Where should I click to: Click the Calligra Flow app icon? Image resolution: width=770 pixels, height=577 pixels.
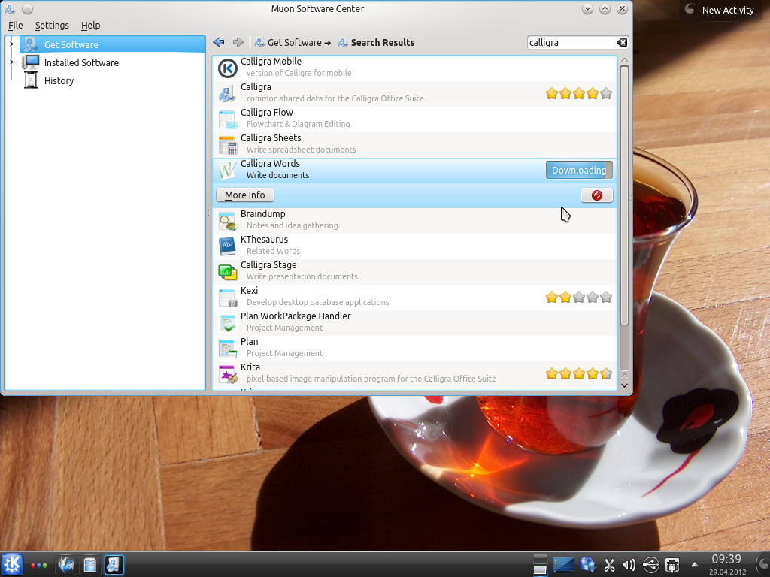coord(227,119)
